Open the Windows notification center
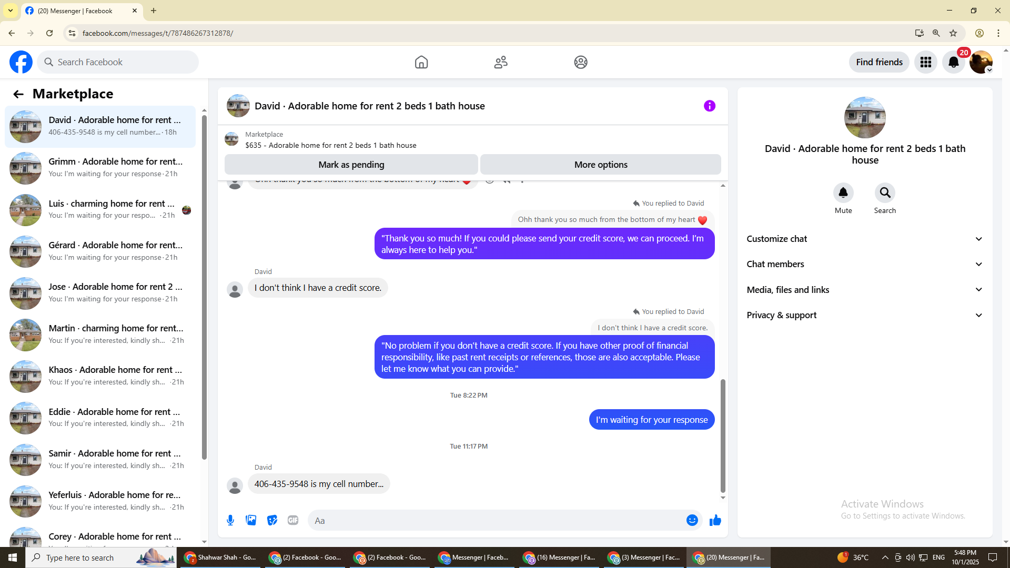The image size is (1010, 568). point(993,557)
